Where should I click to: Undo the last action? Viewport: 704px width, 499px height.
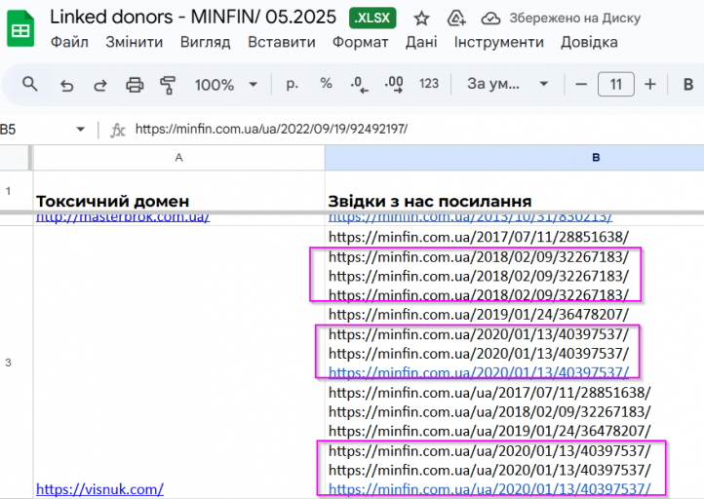click(66, 85)
